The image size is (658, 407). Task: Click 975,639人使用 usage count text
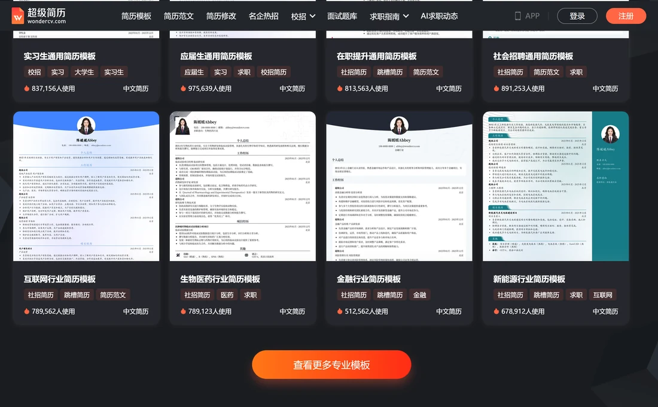tap(210, 89)
